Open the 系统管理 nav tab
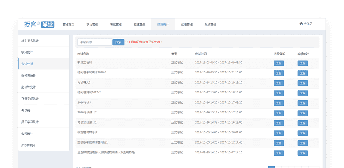Viewport: 344px width, 168px height. pyautogui.click(x=211, y=24)
